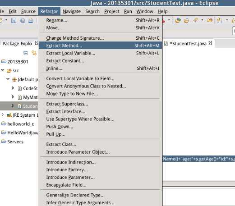
Task: Click the Toggle Mark Occurrences pin icon
Action: click(x=219, y=20)
